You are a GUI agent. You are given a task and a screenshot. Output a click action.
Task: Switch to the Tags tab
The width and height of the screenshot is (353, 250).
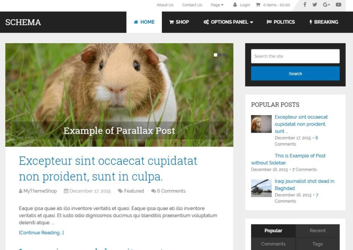tap(317, 244)
